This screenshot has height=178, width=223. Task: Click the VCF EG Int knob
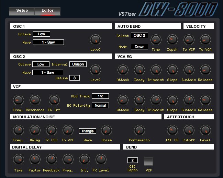54,100
